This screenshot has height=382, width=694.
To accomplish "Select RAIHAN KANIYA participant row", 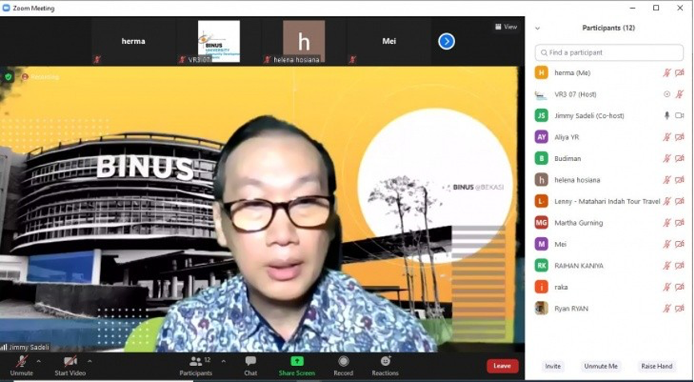I will coord(609,266).
